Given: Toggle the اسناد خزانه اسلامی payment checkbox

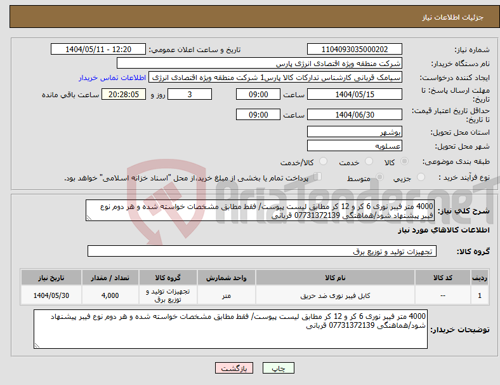Looking at the screenshot, I should click(x=318, y=177).
